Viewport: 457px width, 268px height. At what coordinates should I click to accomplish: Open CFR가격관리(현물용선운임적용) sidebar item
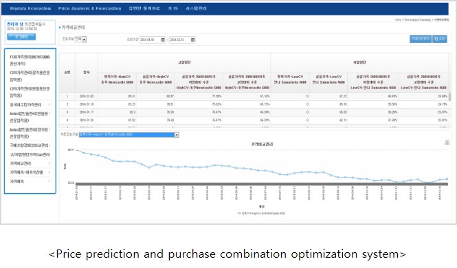point(30,92)
